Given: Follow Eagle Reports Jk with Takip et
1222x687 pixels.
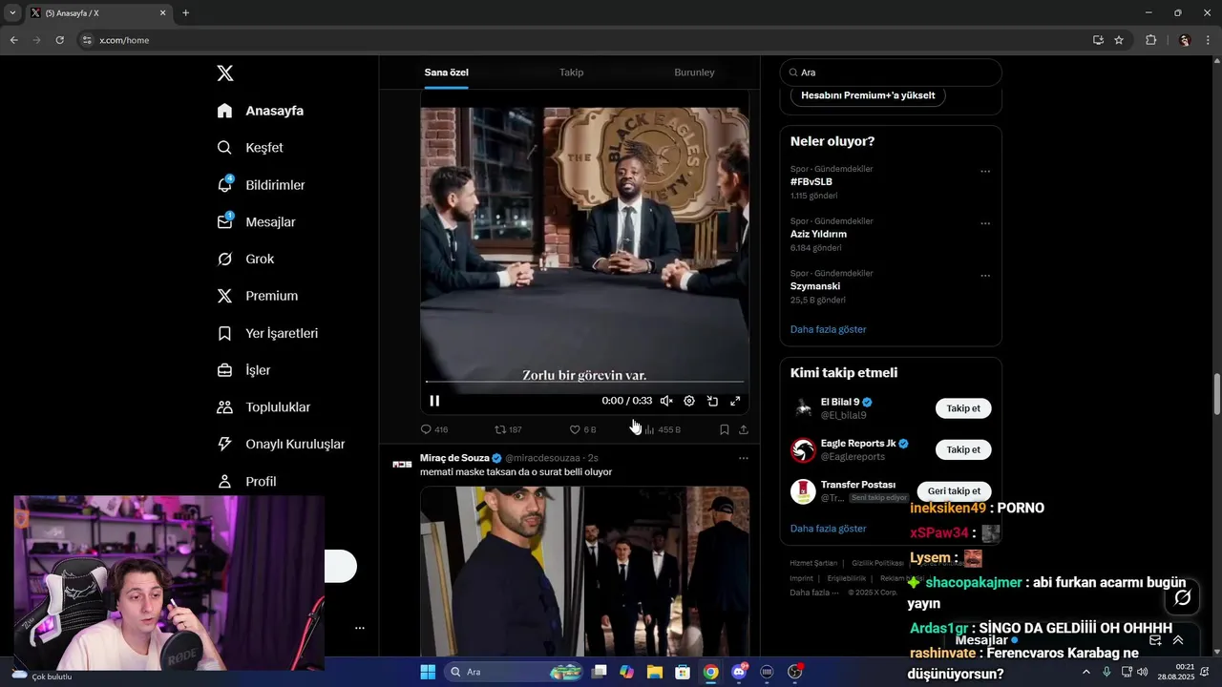Looking at the screenshot, I should [x=963, y=449].
